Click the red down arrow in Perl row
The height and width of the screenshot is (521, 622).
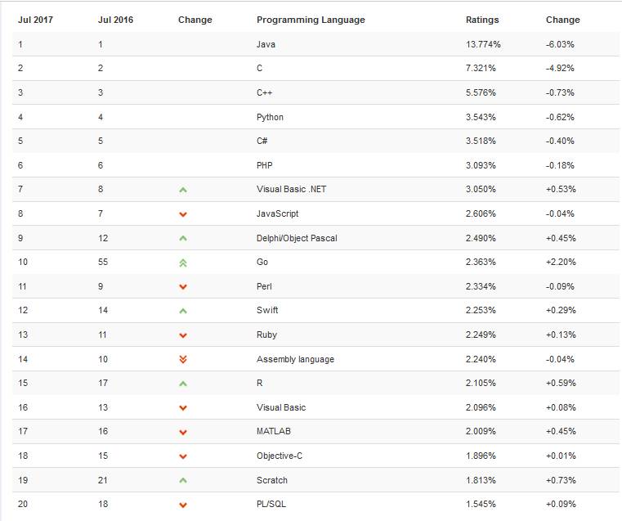point(183,287)
